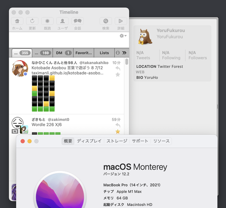
Task: Click the 'BIO YoruHo' text
Action: point(147,77)
